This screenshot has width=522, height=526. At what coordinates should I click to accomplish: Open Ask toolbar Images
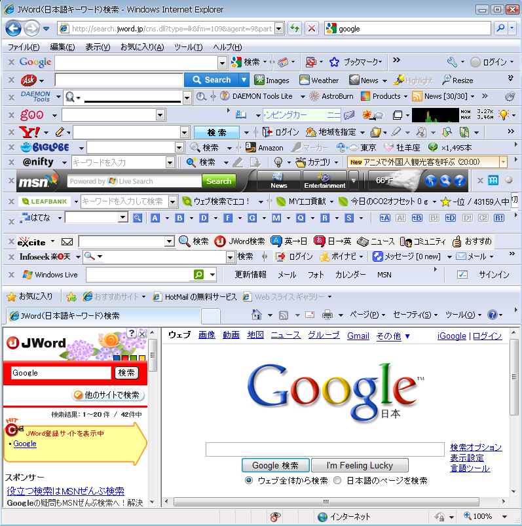click(271, 80)
